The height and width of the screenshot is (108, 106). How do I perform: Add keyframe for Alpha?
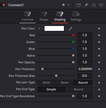click(x=99, y=56)
